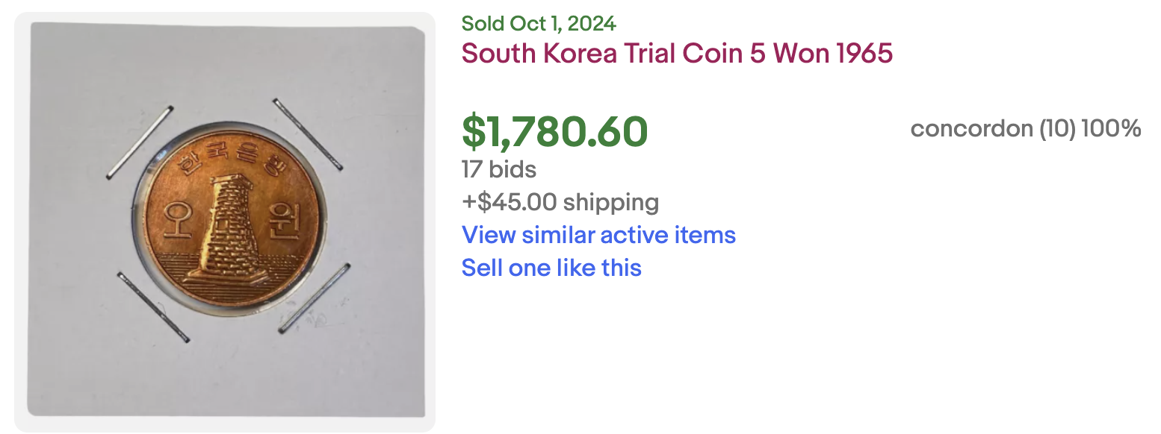Viewport: 1161px width, 434px height.
Task: Open the coin listing thumbnail image
Action: point(225,221)
